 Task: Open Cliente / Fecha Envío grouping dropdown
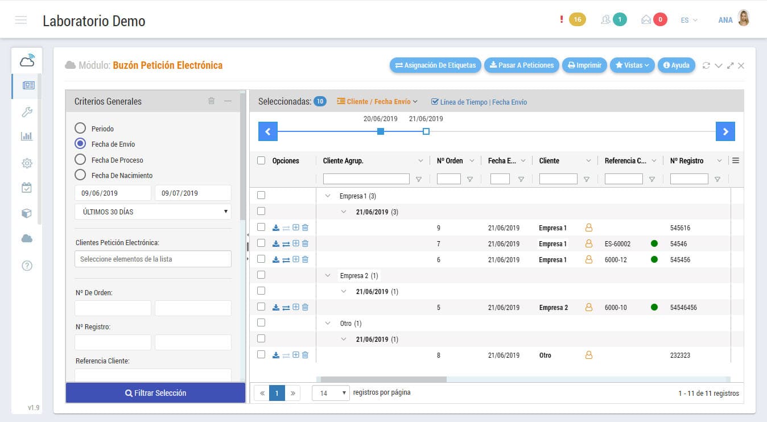click(x=377, y=101)
